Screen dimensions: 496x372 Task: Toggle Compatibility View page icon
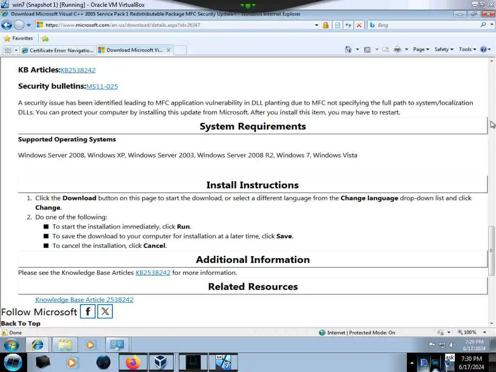pos(338,25)
